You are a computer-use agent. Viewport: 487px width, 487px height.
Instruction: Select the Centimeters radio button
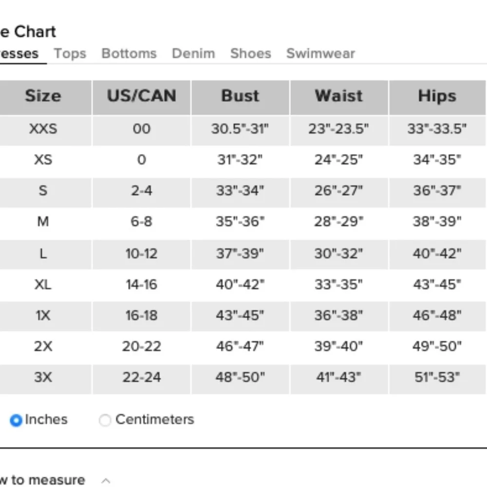(105, 420)
